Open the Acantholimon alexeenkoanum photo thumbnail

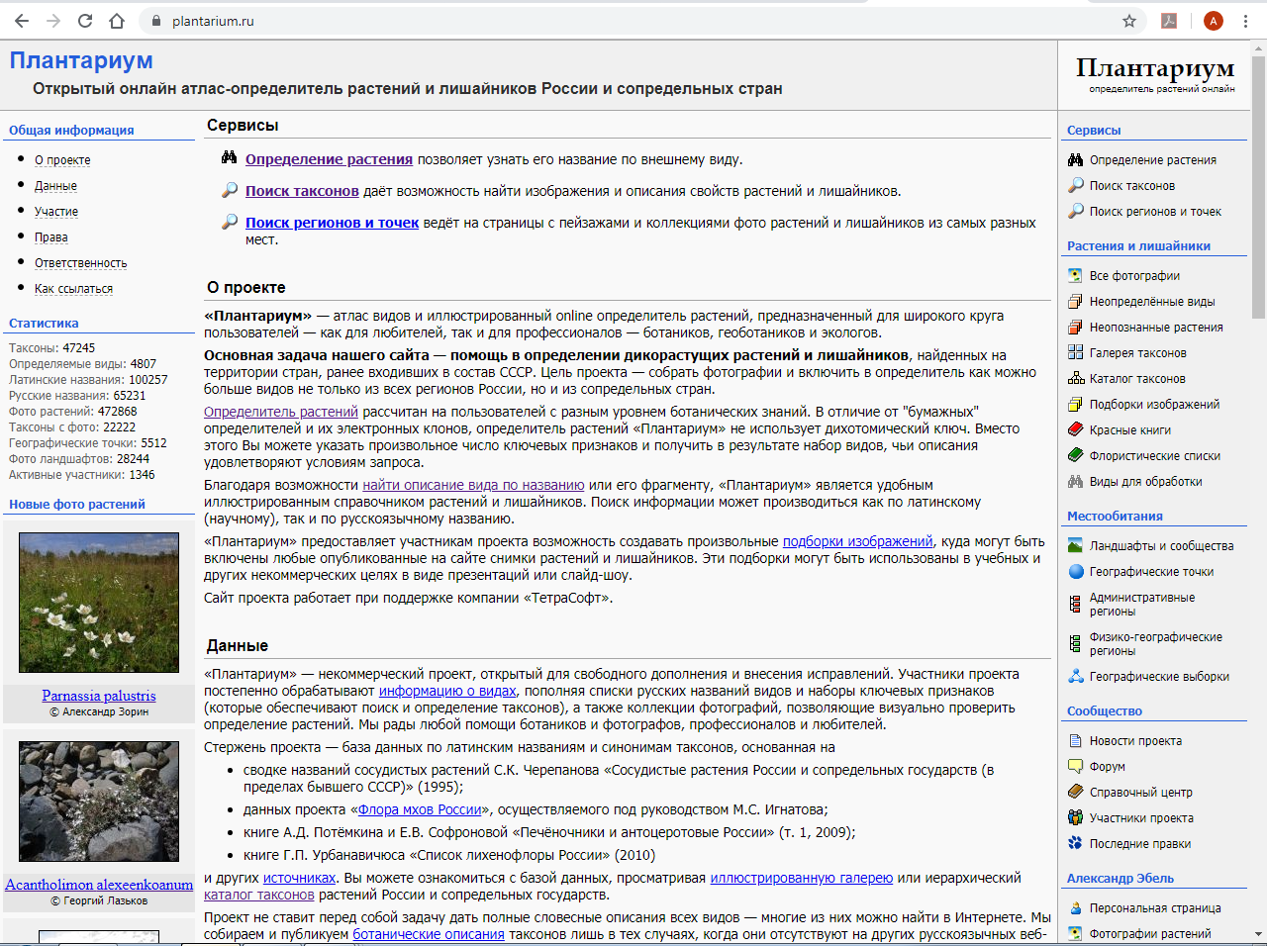tap(99, 801)
